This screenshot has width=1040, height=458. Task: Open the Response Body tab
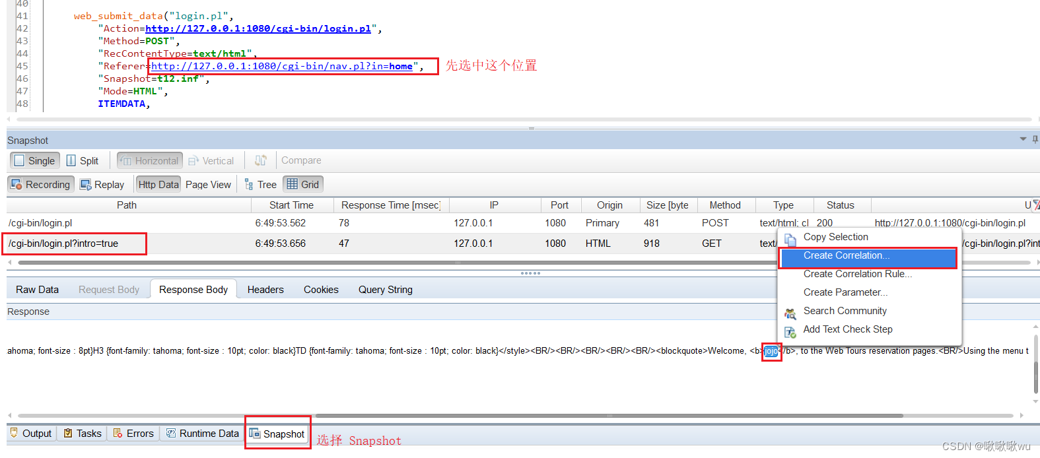pos(193,289)
